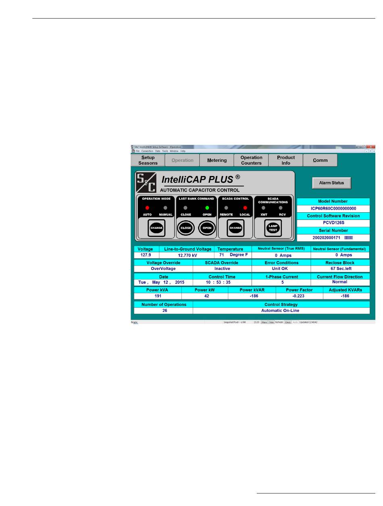Click the gray MANUAL indicator lamp
This screenshot has width=383, height=506.
[165, 208]
